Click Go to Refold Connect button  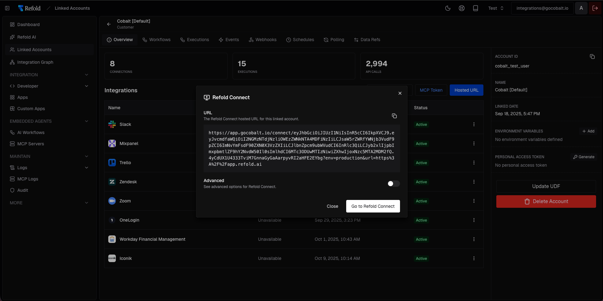click(373, 206)
